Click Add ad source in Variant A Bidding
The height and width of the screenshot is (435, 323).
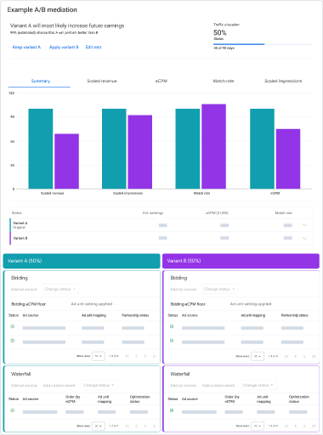(24, 289)
